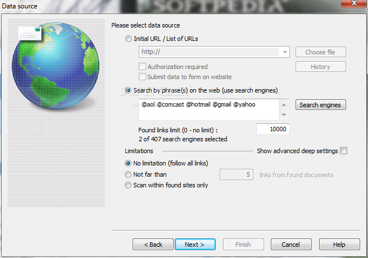The height and width of the screenshot is (258, 368).
Task: Proceed with the Next button
Action: [x=195, y=245]
